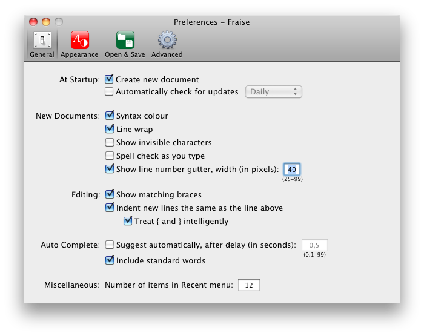This screenshot has height=336, width=424.
Task: Enable Automatically check for updates
Action: pos(109,91)
